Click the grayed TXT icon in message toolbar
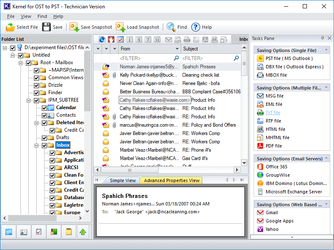The height and width of the screenshot is (250, 334). (x=187, y=40)
